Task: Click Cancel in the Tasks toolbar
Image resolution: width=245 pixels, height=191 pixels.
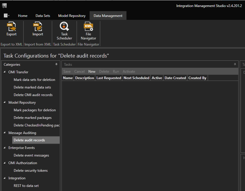Action: click(79, 72)
